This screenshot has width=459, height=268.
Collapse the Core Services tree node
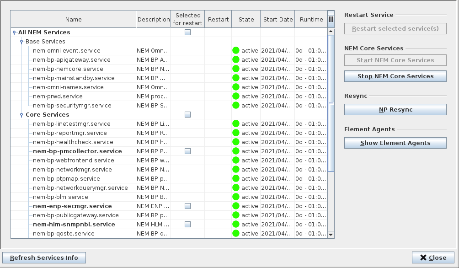click(21, 115)
